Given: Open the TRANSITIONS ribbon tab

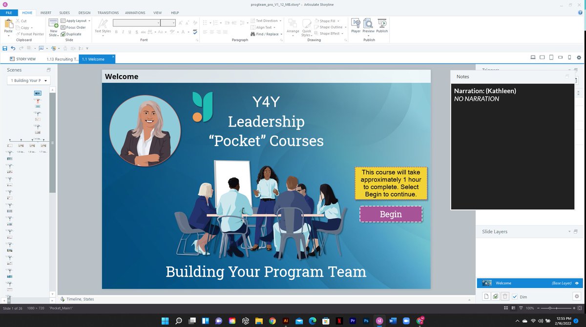Looking at the screenshot, I should tap(108, 13).
